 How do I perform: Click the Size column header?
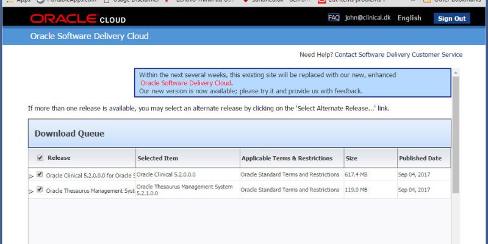point(370,158)
